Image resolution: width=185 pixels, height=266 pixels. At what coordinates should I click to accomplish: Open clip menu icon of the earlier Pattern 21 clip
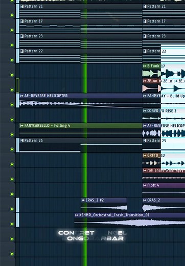click(22, 6)
